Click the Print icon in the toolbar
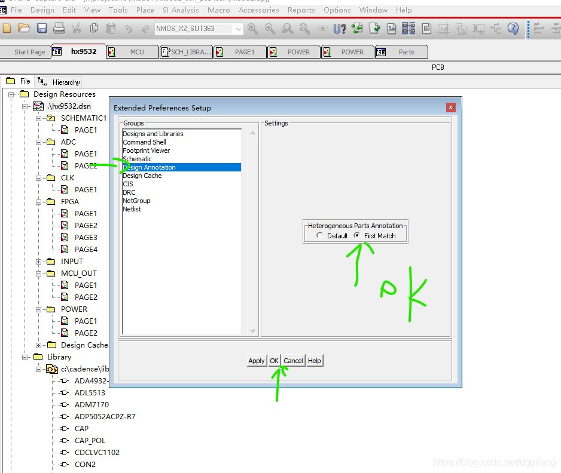The image size is (561, 473). tap(59, 28)
